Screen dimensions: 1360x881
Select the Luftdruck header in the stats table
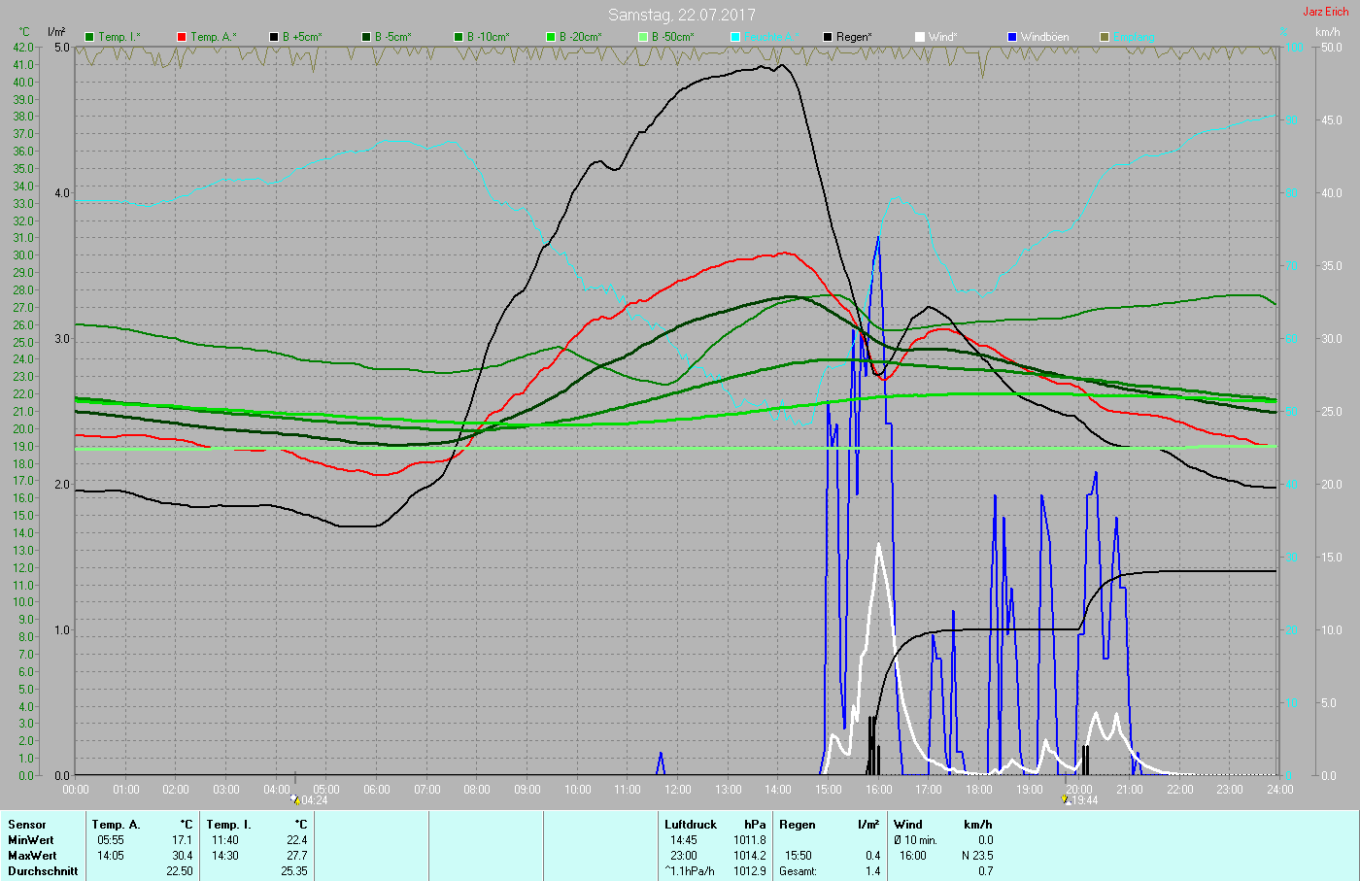coord(691,825)
